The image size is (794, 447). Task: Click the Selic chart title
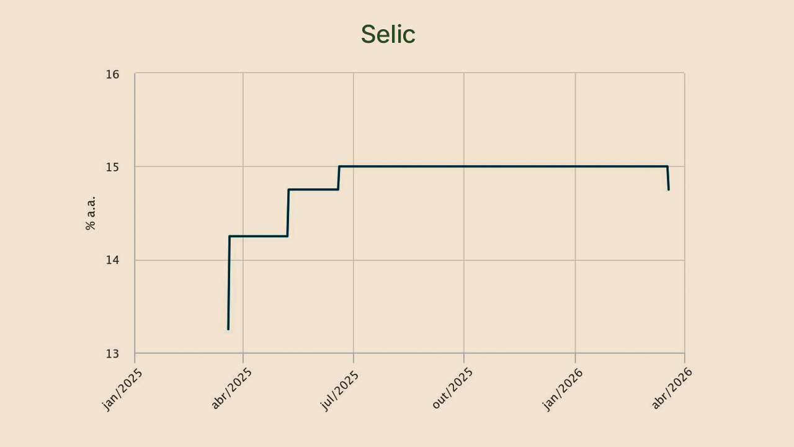click(388, 35)
